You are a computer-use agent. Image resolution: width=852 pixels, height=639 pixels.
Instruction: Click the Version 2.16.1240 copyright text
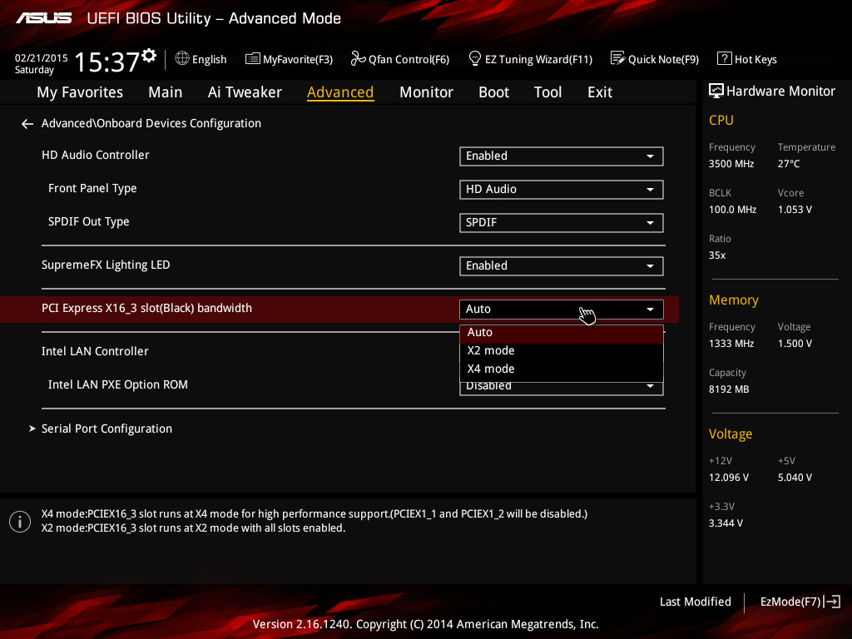pyautogui.click(x=425, y=624)
